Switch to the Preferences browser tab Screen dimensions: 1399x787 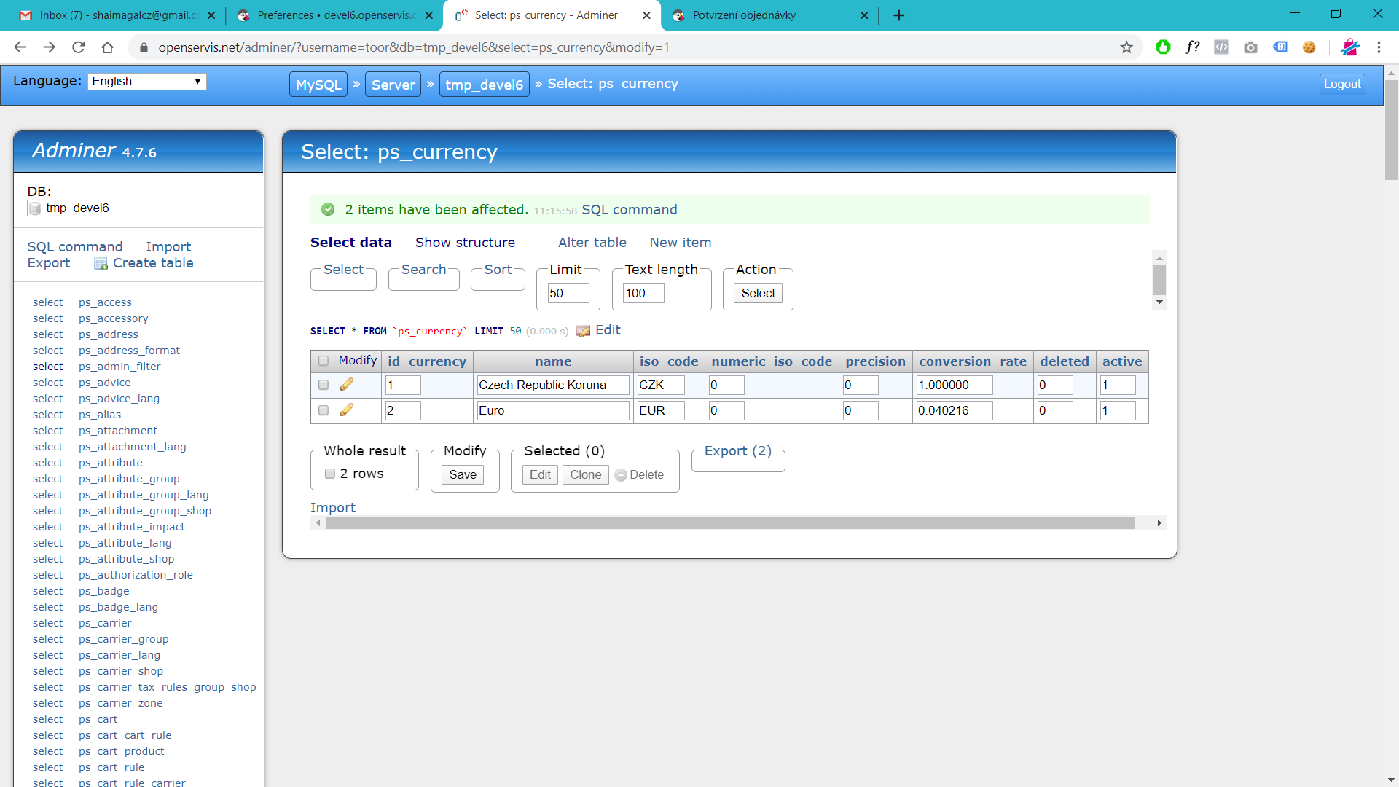point(335,15)
